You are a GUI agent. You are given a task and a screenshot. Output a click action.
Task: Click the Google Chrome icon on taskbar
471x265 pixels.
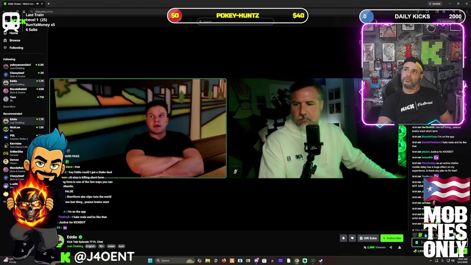tap(297, 261)
